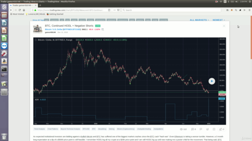The height and width of the screenshot is (141, 252).
Task: Open the comments icon showing 0
Action: (193, 129)
